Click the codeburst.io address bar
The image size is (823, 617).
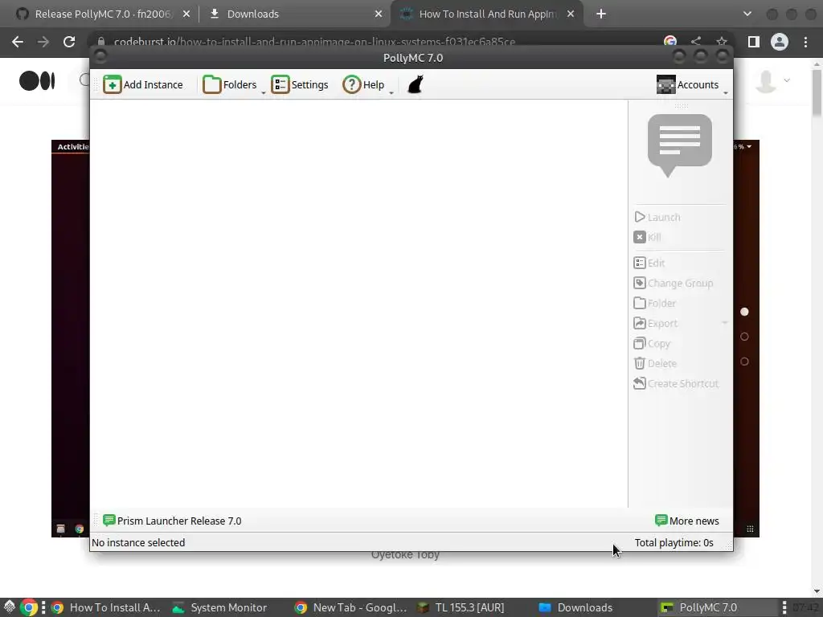[314, 42]
